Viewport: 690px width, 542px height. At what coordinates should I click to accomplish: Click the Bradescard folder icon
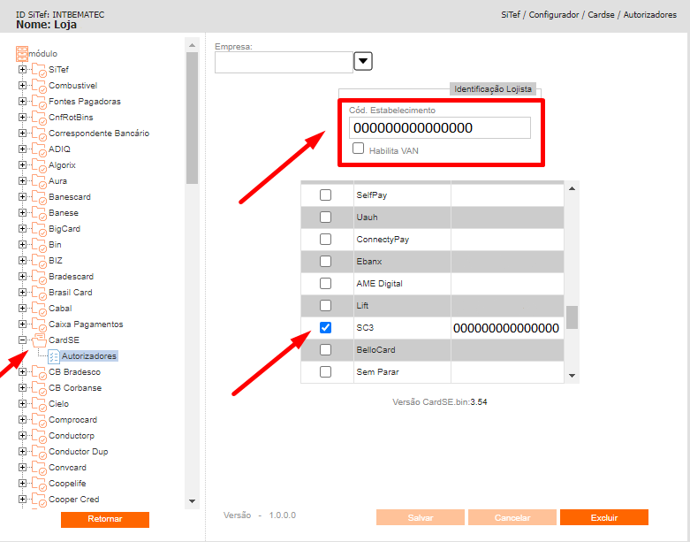click(x=39, y=277)
